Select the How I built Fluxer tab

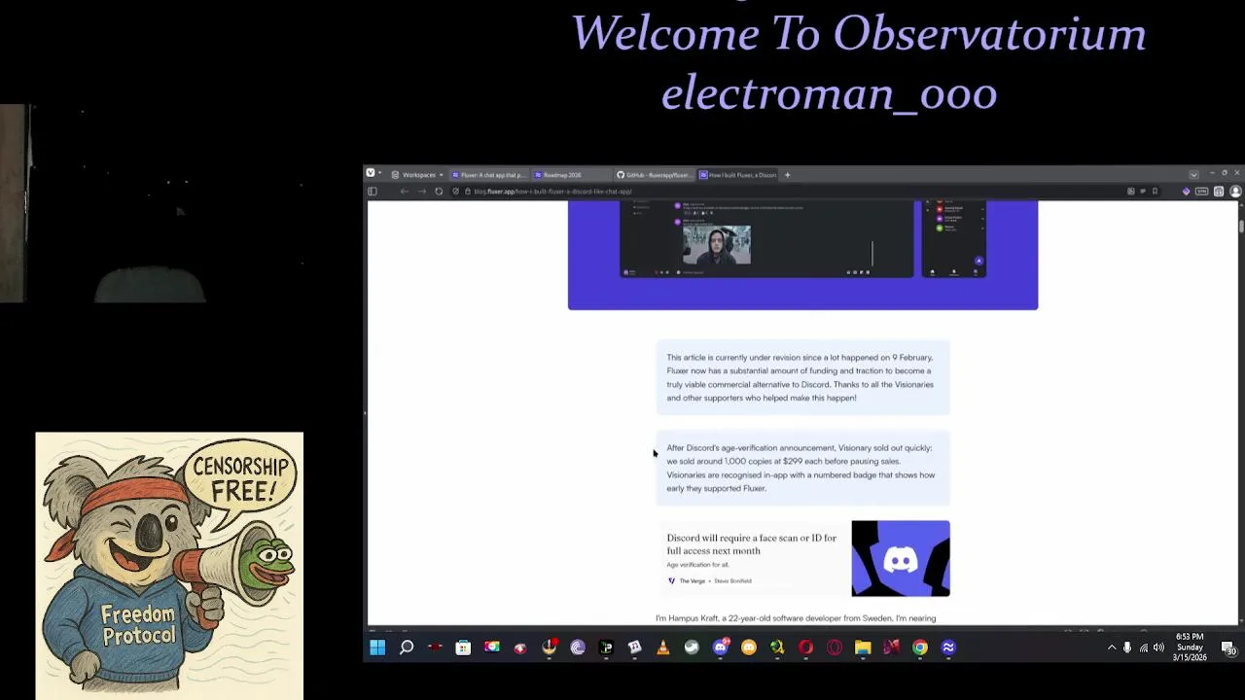pyautogui.click(x=737, y=175)
